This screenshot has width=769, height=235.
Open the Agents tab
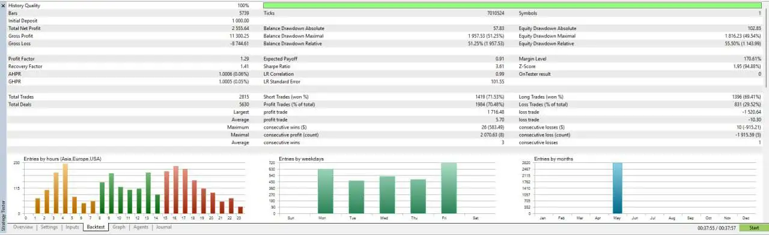(141, 227)
